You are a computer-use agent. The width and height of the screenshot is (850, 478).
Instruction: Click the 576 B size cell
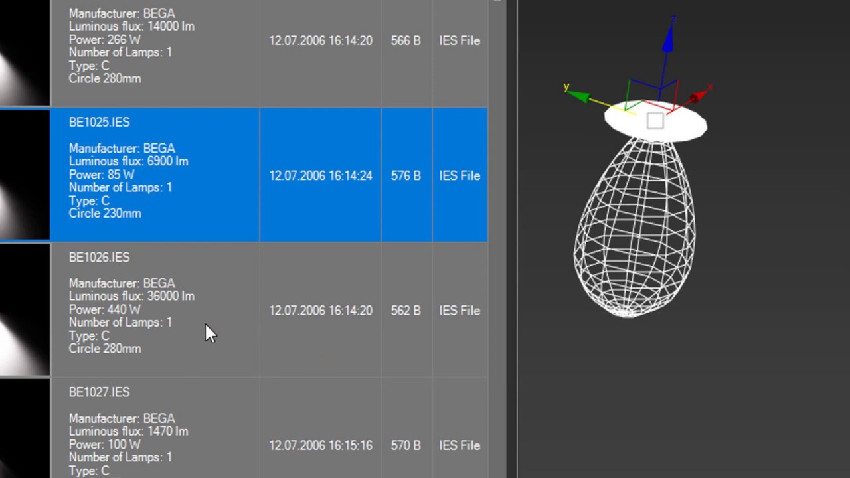tap(406, 175)
